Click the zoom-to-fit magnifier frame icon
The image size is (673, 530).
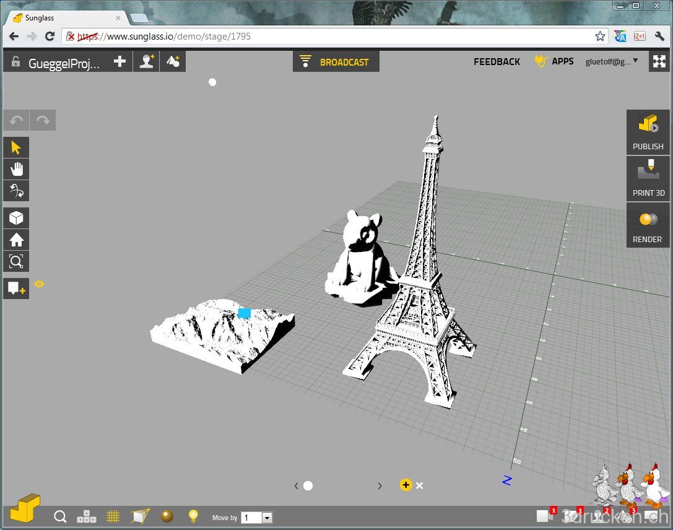click(16, 261)
